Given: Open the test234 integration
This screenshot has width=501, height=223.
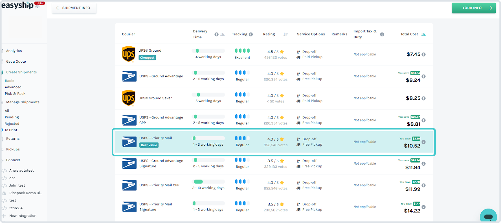Looking at the screenshot, I should tap(16, 208).
